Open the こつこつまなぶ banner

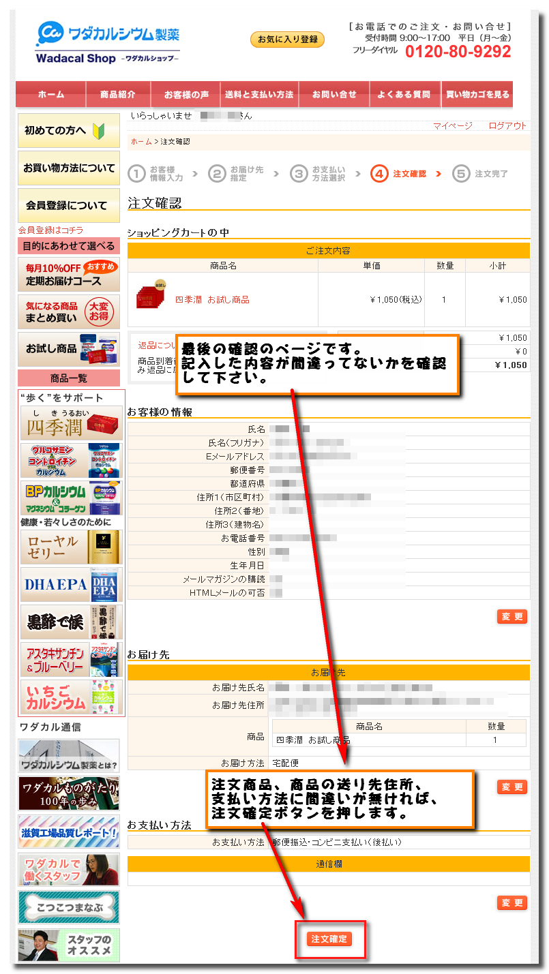tap(69, 907)
